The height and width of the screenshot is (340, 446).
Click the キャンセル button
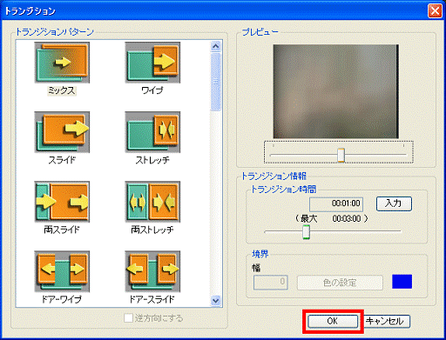pos(385,321)
